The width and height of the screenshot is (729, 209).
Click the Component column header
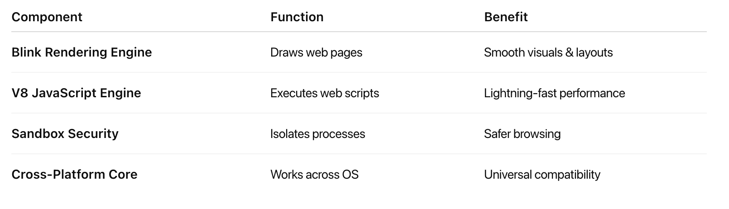47,17
